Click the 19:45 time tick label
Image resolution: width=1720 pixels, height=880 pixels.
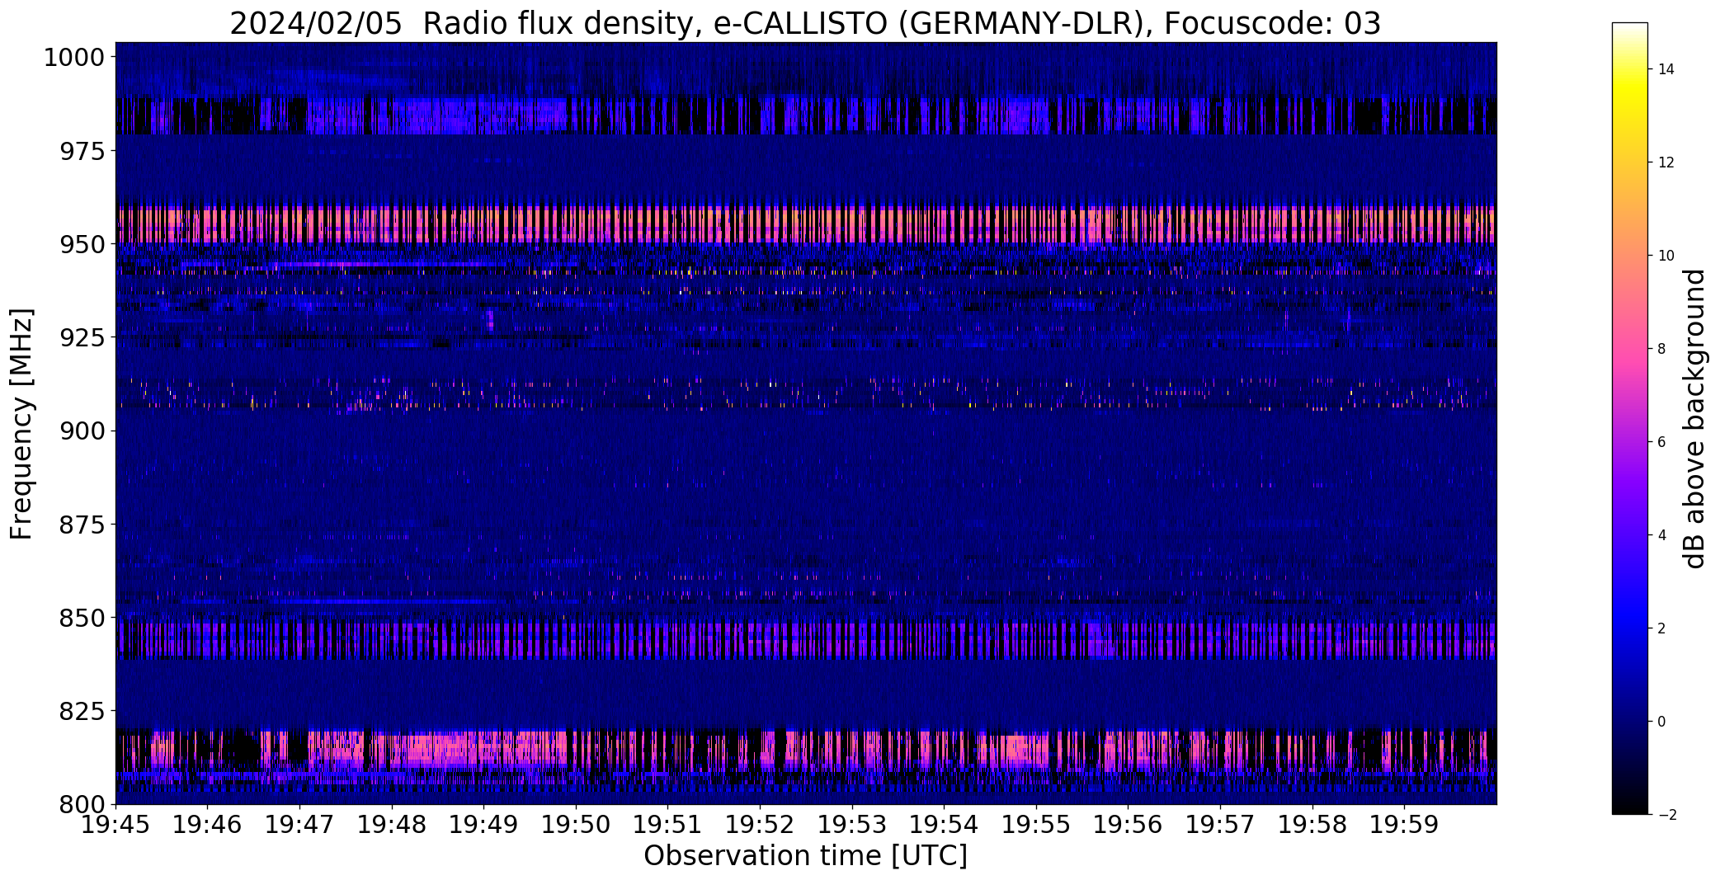[115, 824]
